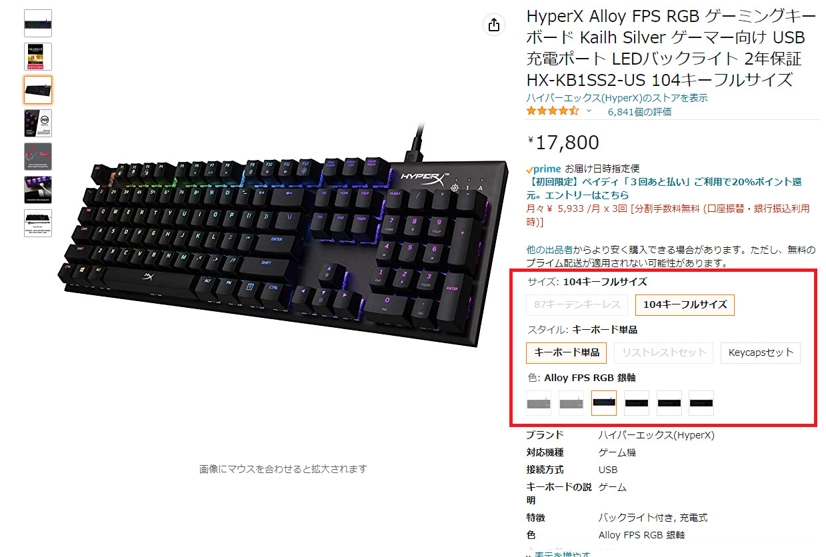Viewport: 826px width, 557px height.
Task: Select the Keycapsセット style option
Action: pyautogui.click(x=761, y=352)
